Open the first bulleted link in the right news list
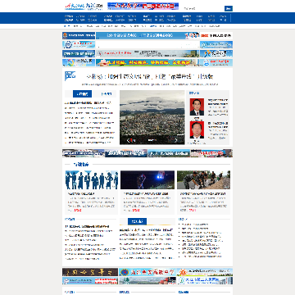The image size is (295, 295). point(194,225)
